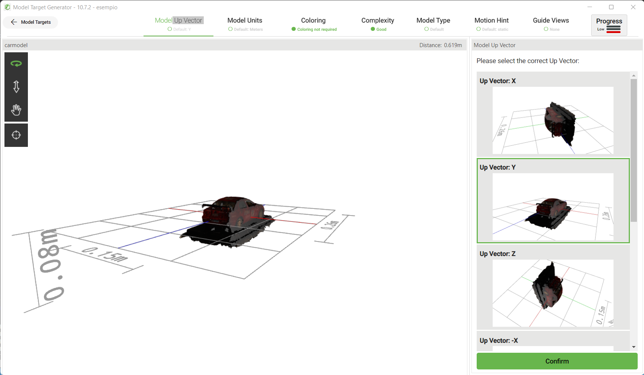Select the zoom arrows tool

(x=16, y=86)
